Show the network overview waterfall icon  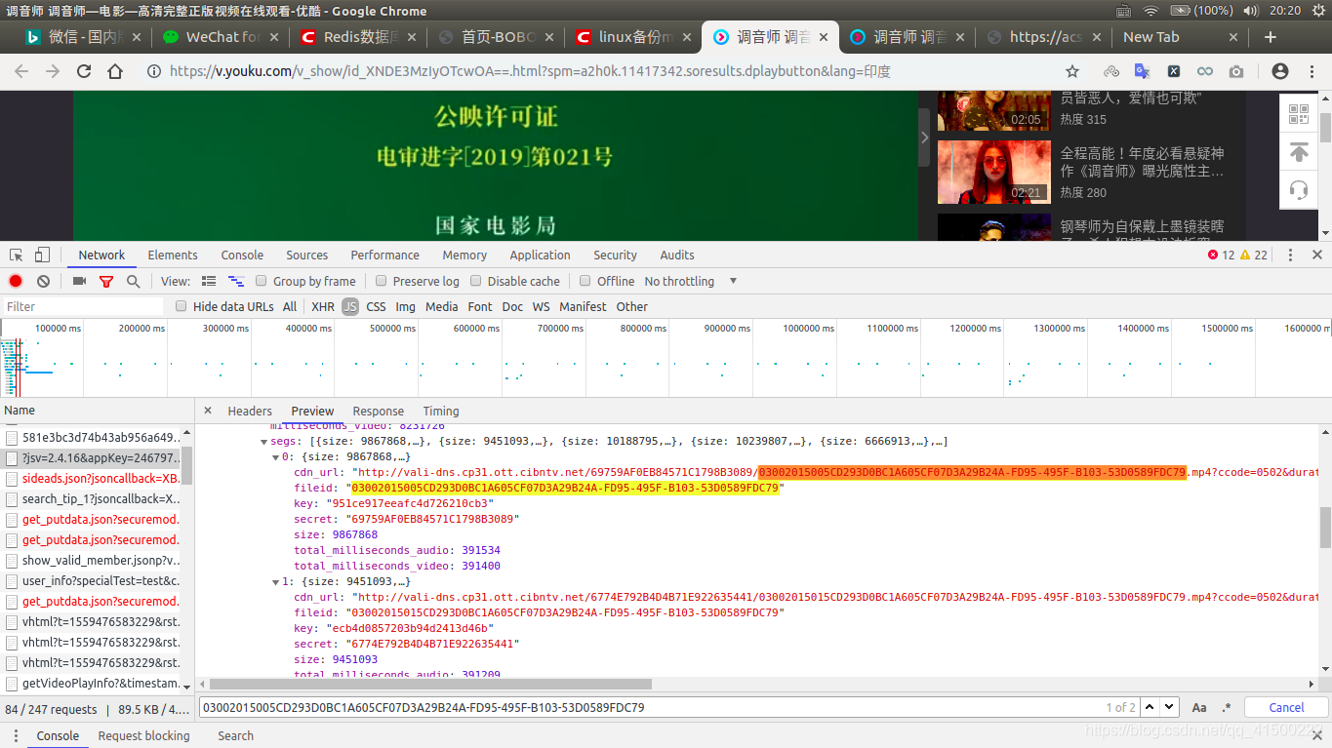click(235, 281)
